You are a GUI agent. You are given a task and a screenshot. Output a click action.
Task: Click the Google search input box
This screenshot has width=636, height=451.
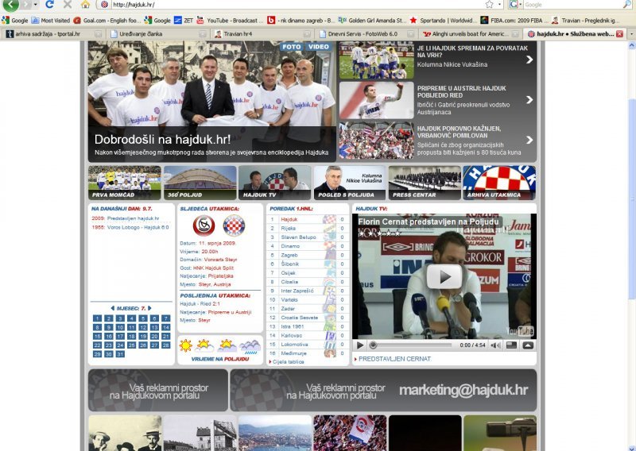point(572,5)
